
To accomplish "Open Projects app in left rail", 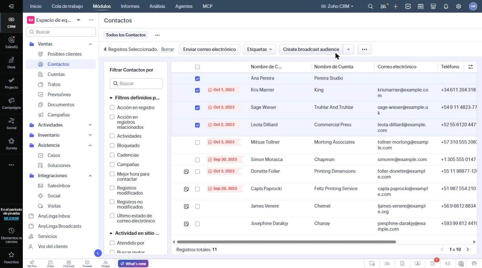I will [11, 83].
